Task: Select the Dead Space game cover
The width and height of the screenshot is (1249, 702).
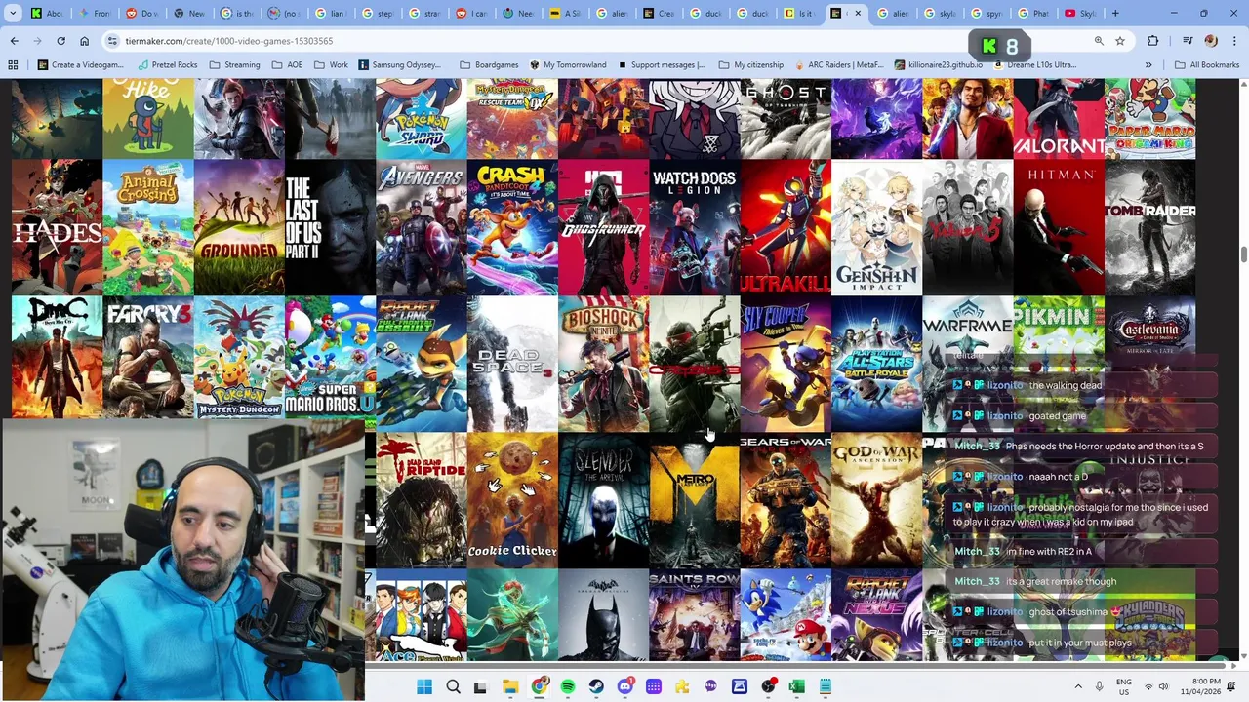Action: pyautogui.click(x=512, y=364)
